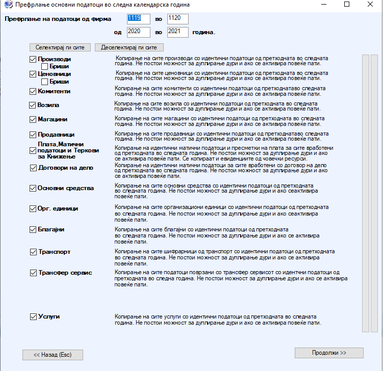
Task: Toggle the Магацини checkbox
Action: tap(33, 119)
